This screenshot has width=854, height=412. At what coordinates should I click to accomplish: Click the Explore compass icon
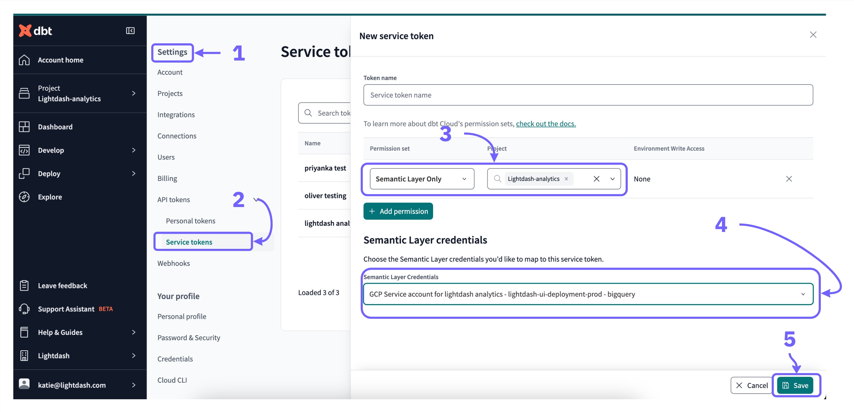[x=24, y=197]
